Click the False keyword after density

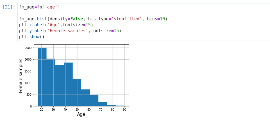77,19
